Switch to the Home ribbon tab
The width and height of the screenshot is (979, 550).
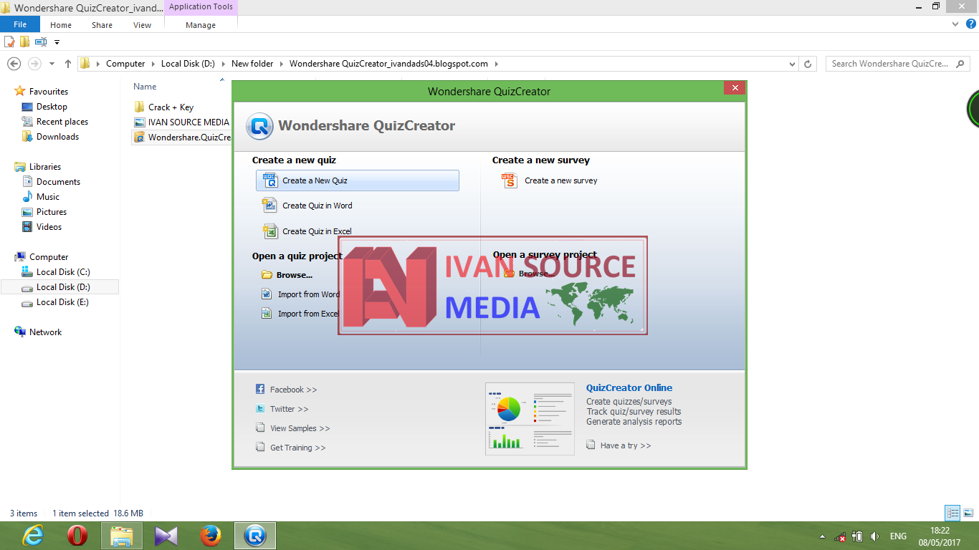61,25
